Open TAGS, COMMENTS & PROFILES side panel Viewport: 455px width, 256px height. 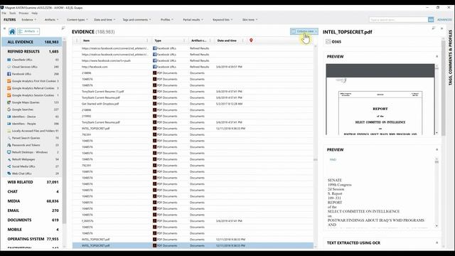450,58
